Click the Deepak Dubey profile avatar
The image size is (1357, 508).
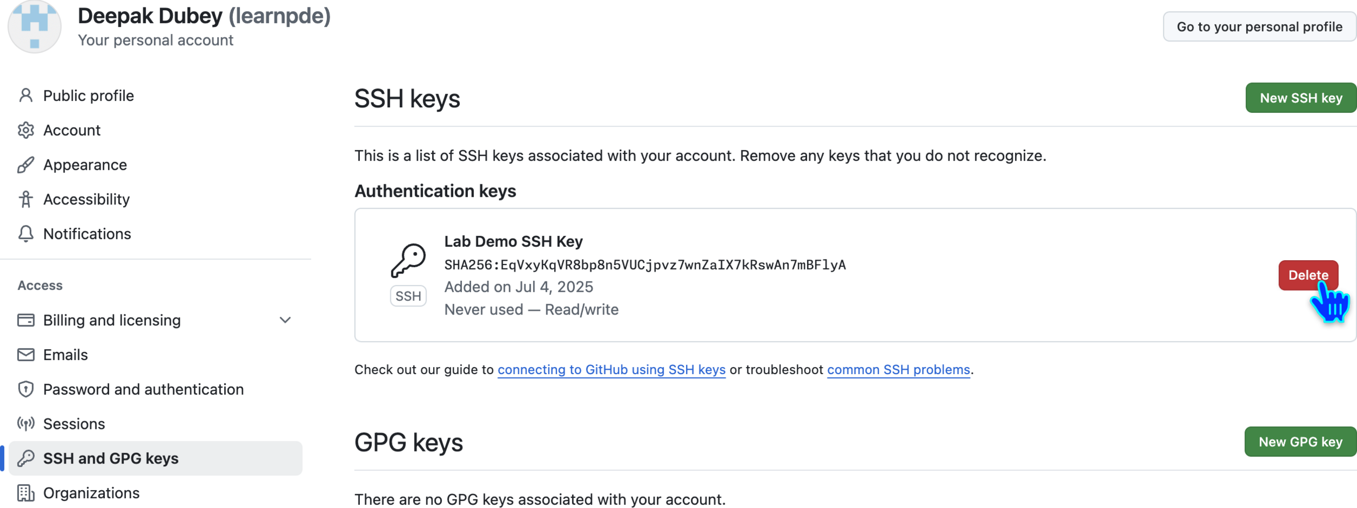[34, 26]
